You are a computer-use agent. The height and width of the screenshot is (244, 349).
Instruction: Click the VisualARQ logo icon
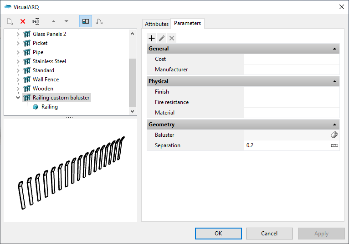tap(8, 7)
